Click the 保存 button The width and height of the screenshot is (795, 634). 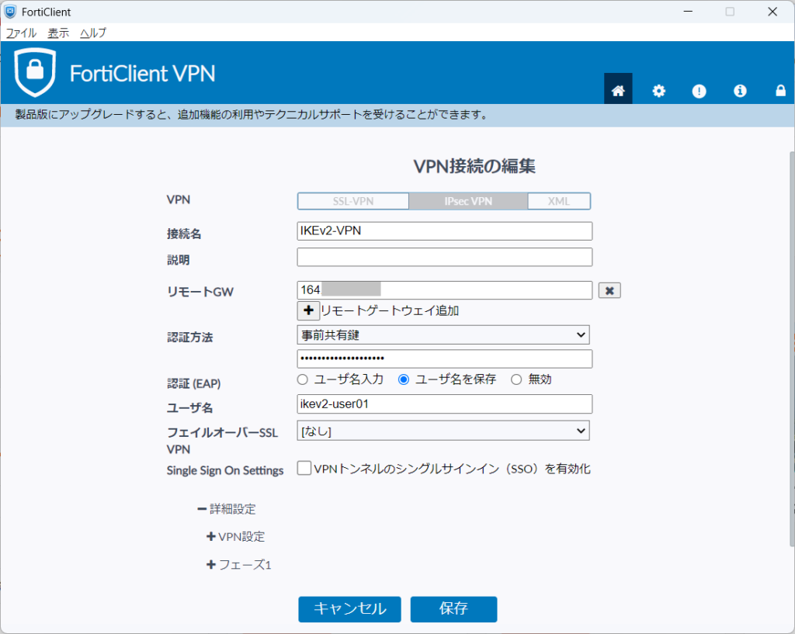click(453, 608)
